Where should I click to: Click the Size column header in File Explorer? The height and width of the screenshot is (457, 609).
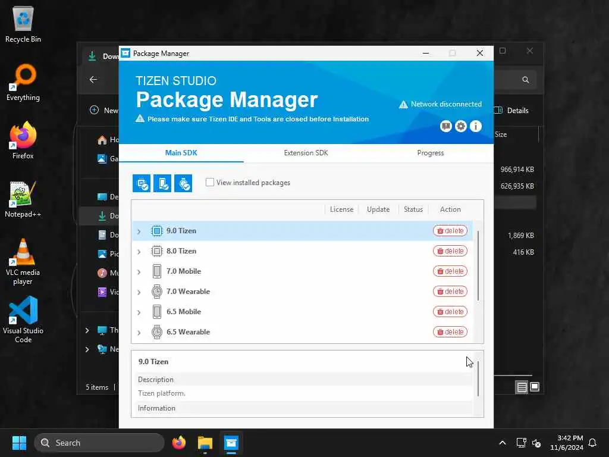tap(501, 134)
